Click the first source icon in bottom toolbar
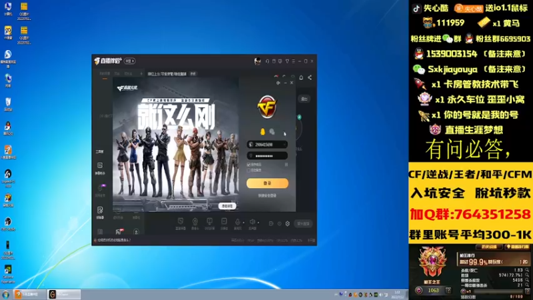This screenshot has width=533, height=300. [181, 222]
